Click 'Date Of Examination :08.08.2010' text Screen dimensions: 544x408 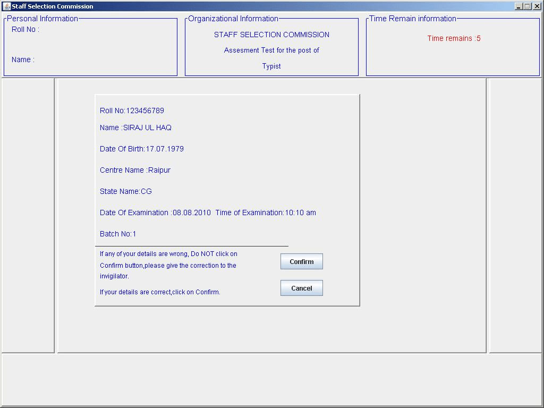[155, 212]
